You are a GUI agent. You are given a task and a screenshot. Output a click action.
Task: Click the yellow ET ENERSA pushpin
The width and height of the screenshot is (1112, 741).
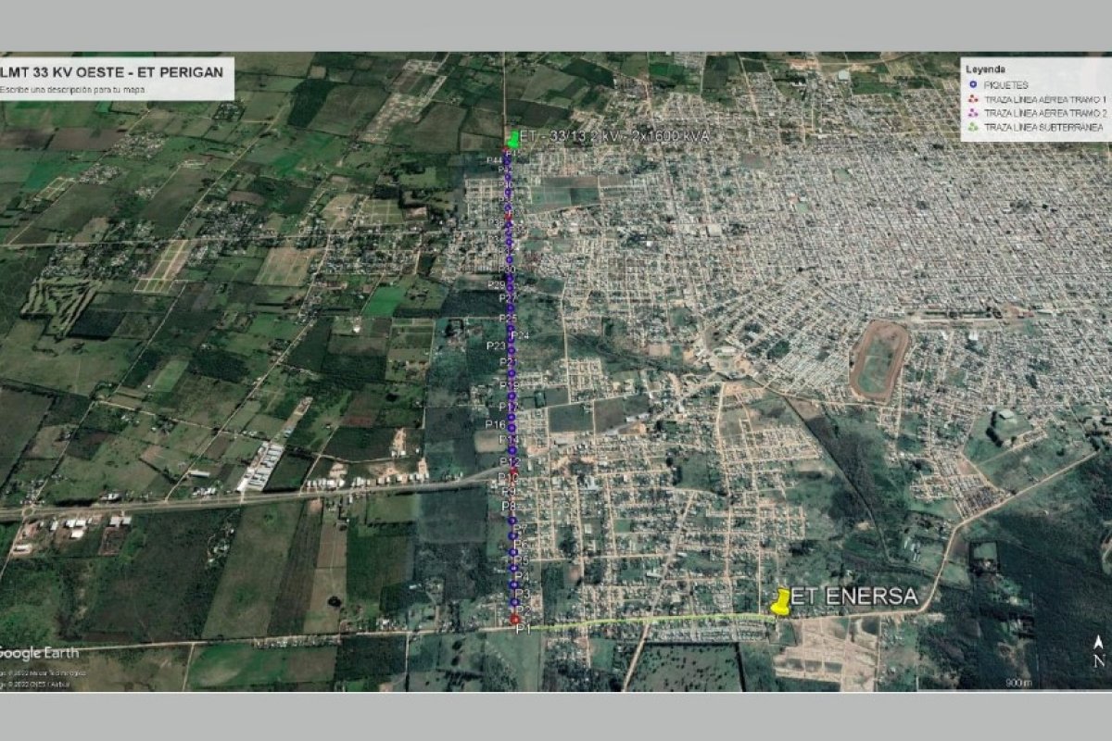tap(780, 602)
